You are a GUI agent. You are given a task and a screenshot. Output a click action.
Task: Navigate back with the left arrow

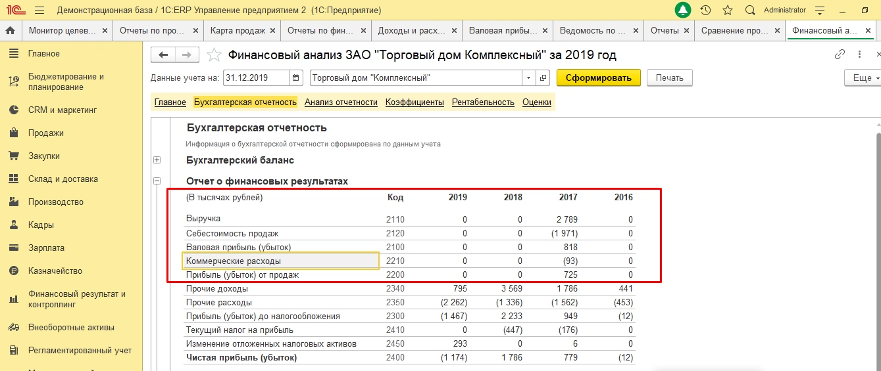[x=163, y=55]
